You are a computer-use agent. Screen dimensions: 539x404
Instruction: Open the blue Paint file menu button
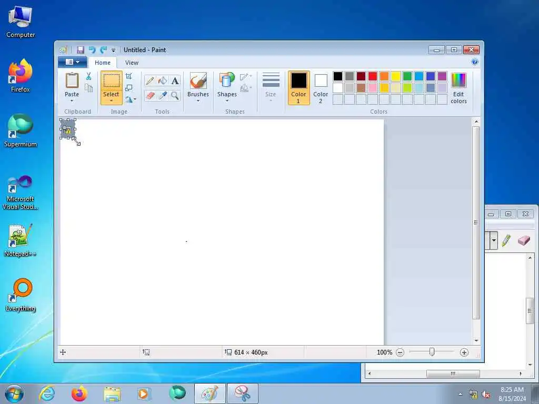pyautogui.click(x=72, y=62)
